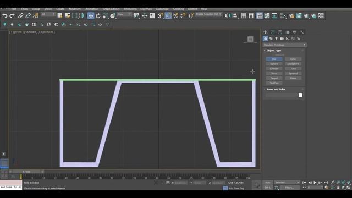Screen dimensions: 352x198
Task: Click the Select and Place icon
Action: (113, 16)
